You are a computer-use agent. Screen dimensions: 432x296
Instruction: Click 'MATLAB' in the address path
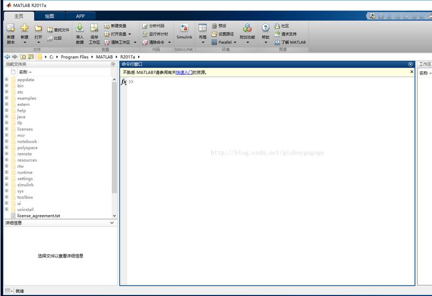tap(104, 57)
